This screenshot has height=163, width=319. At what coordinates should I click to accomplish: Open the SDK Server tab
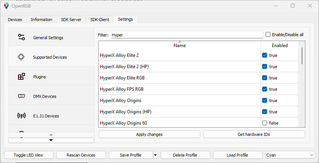coord(71,20)
